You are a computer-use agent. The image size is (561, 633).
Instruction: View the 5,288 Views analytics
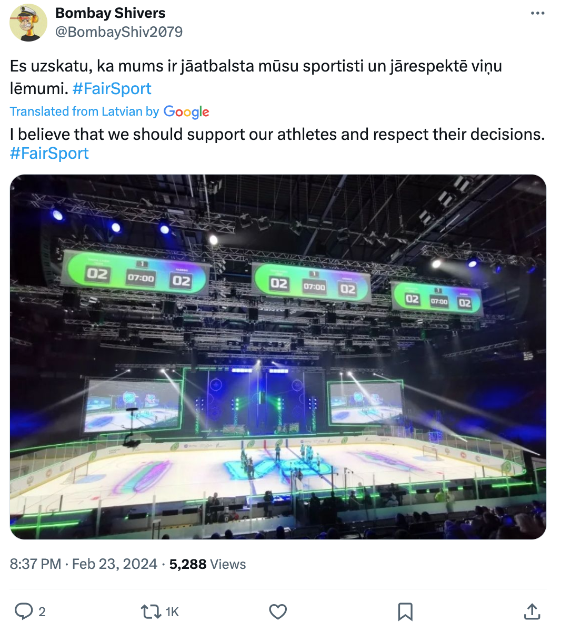pos(207,564)
